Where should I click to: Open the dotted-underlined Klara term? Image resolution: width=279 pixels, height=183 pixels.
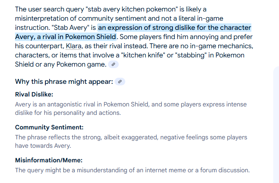pyautogui.click(x=74, y=46)
